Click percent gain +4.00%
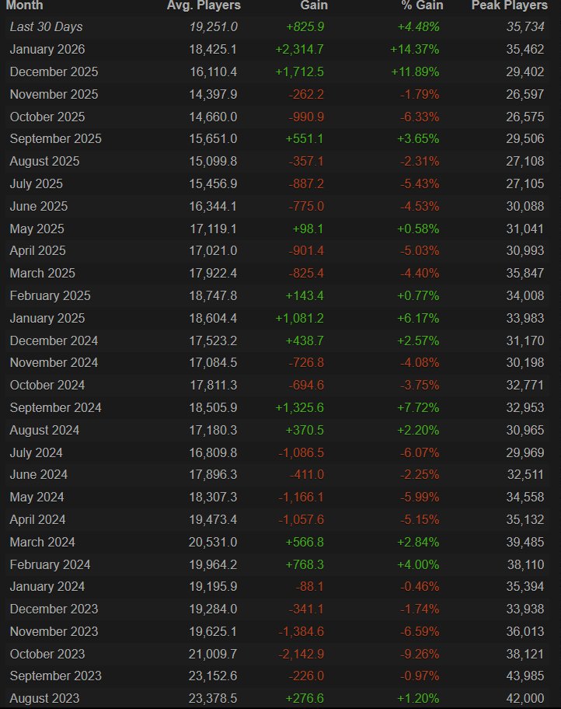This screenshot has height=709, width=561. coord(418,564)
